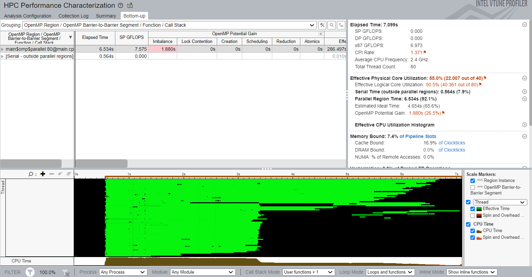Open the Loop Mode dropdown
The width and height of the screenshot is (532, 277).
click(x=390, y=272)
